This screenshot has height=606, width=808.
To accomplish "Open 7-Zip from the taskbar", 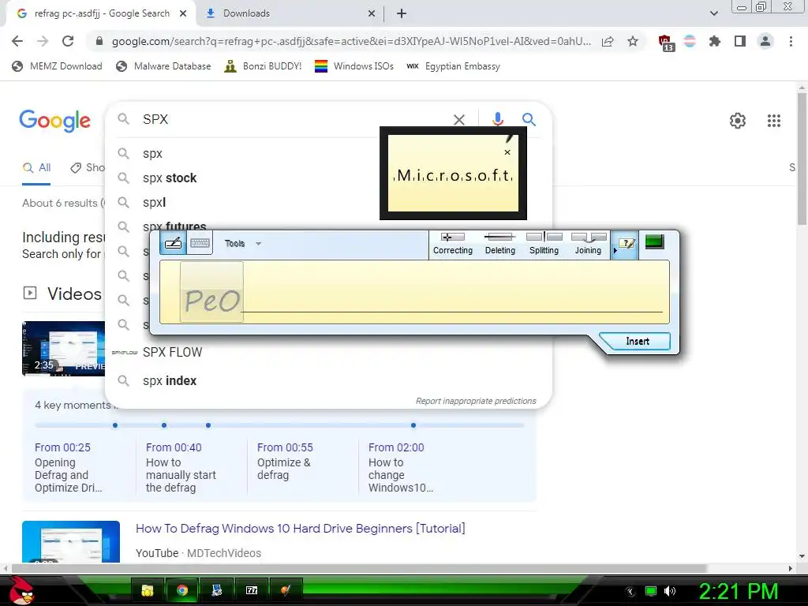I will [252, 590].
